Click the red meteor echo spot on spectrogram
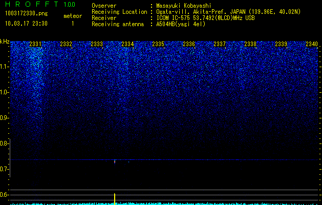The image size is (322, 205). pyautogui.click(x=115, y=162)
